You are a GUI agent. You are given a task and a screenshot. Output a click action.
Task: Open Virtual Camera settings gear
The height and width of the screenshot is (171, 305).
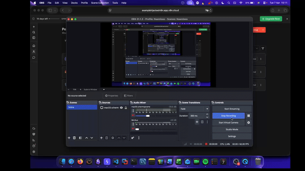[249, 123]
